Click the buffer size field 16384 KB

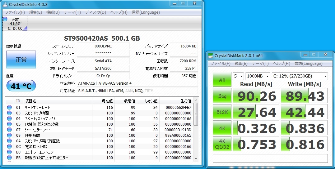coord(184,46)
